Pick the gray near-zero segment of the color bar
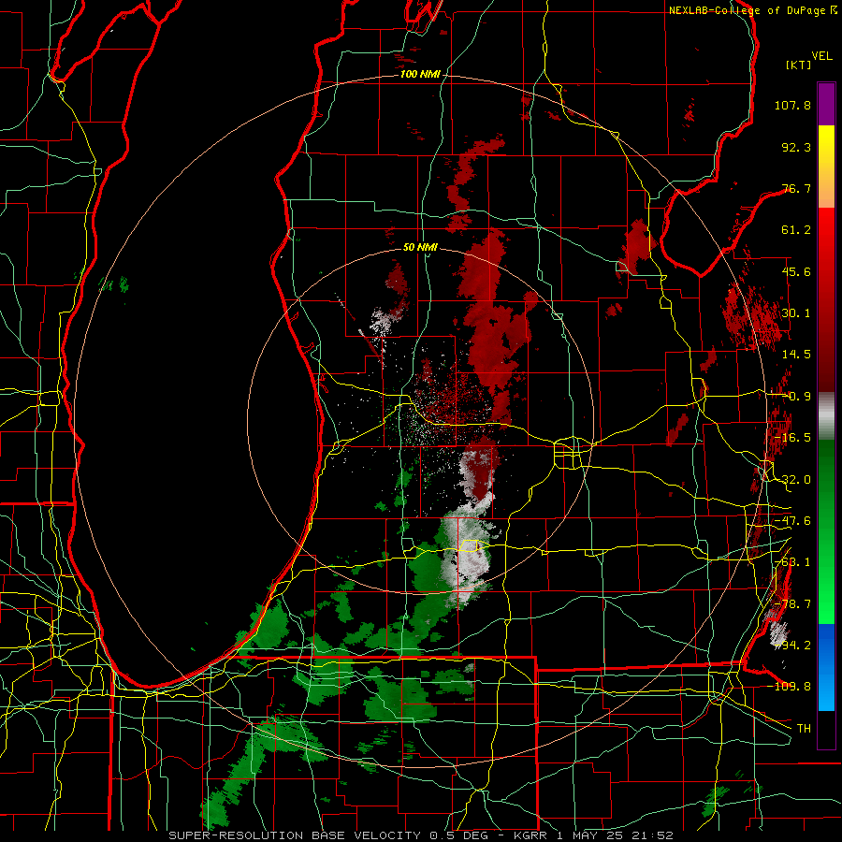The width and height of the screenshot is (842, 842). (x=826, y=416)
